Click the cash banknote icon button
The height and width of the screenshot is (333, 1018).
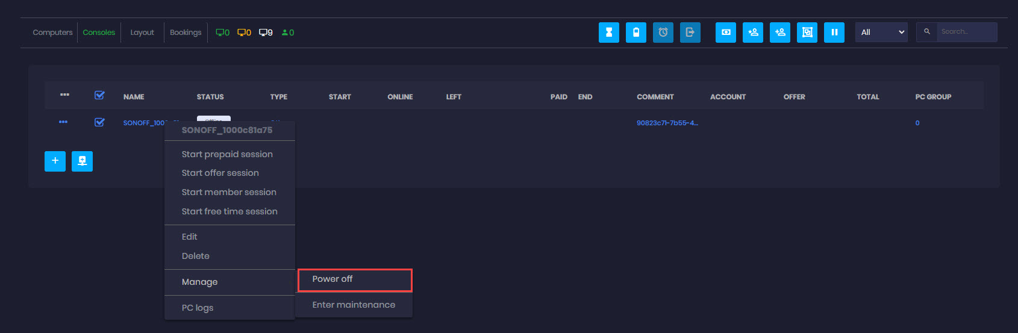point(725,33)
